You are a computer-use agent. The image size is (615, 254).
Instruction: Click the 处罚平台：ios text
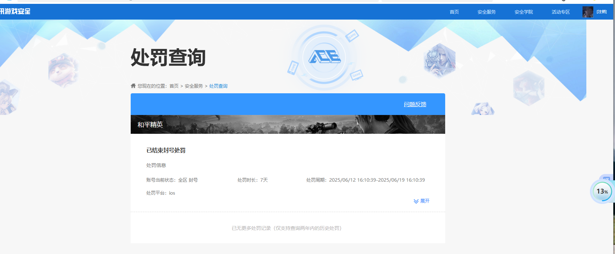pyautogui.click(x=161, y=193)
